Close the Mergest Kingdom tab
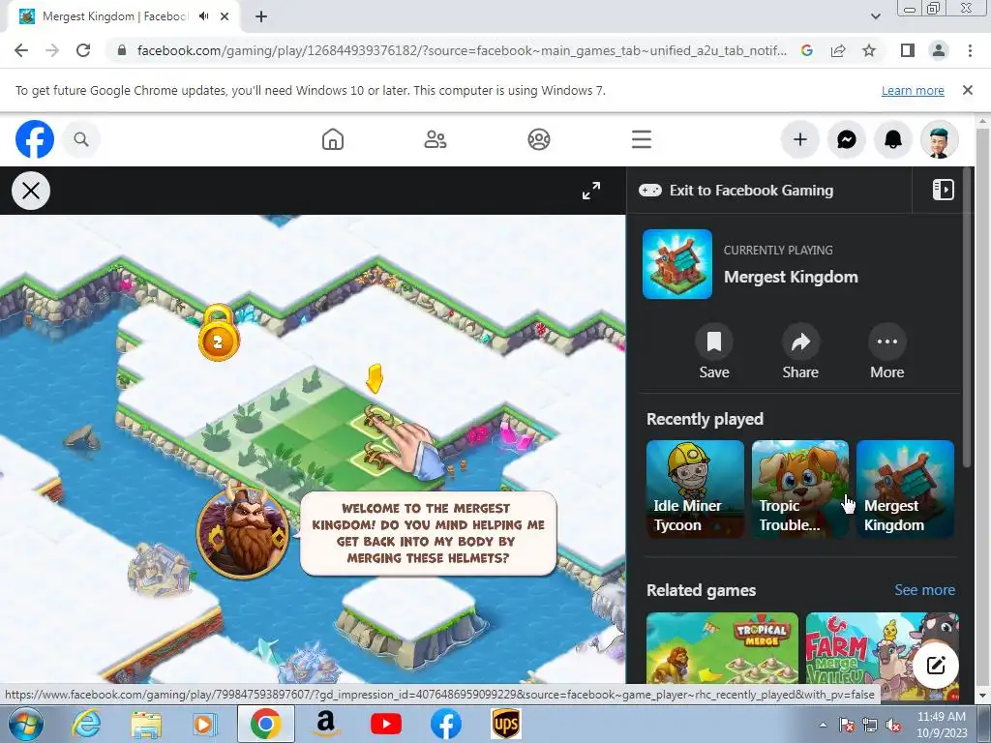 pyautogui.click(x=225, y=16)
